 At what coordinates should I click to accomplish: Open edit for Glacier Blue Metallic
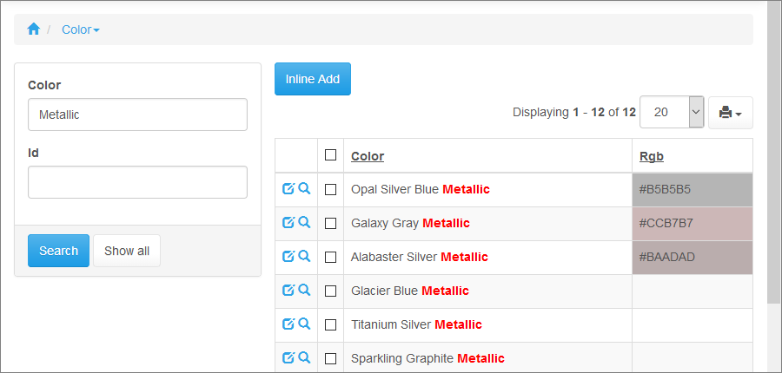pyautogui.click(x=288, y=290)
